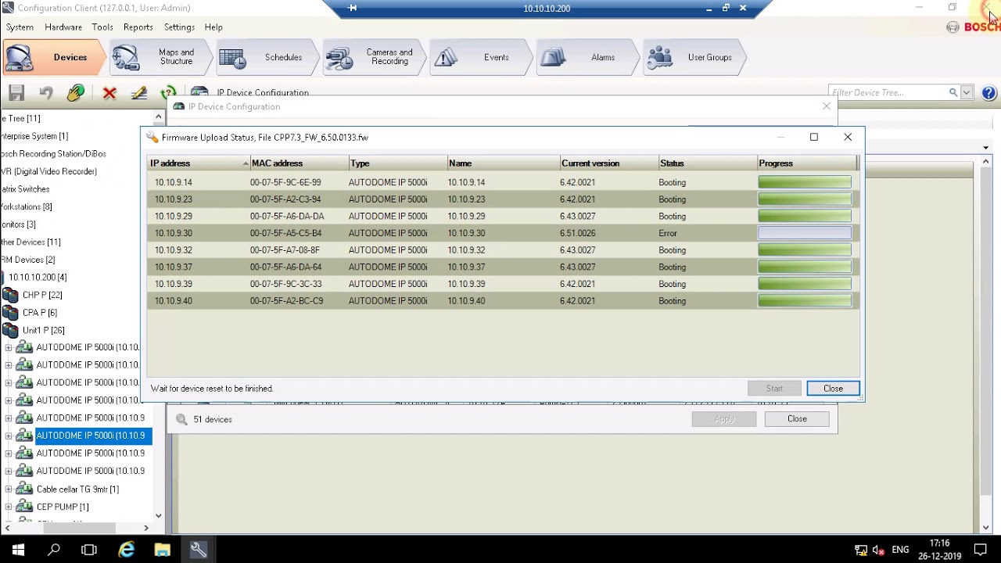The image size is (1001, 563).
Task: Click progress bar for device 10.10.9.40
Action: pyautogui.click(x=805, y=301)
